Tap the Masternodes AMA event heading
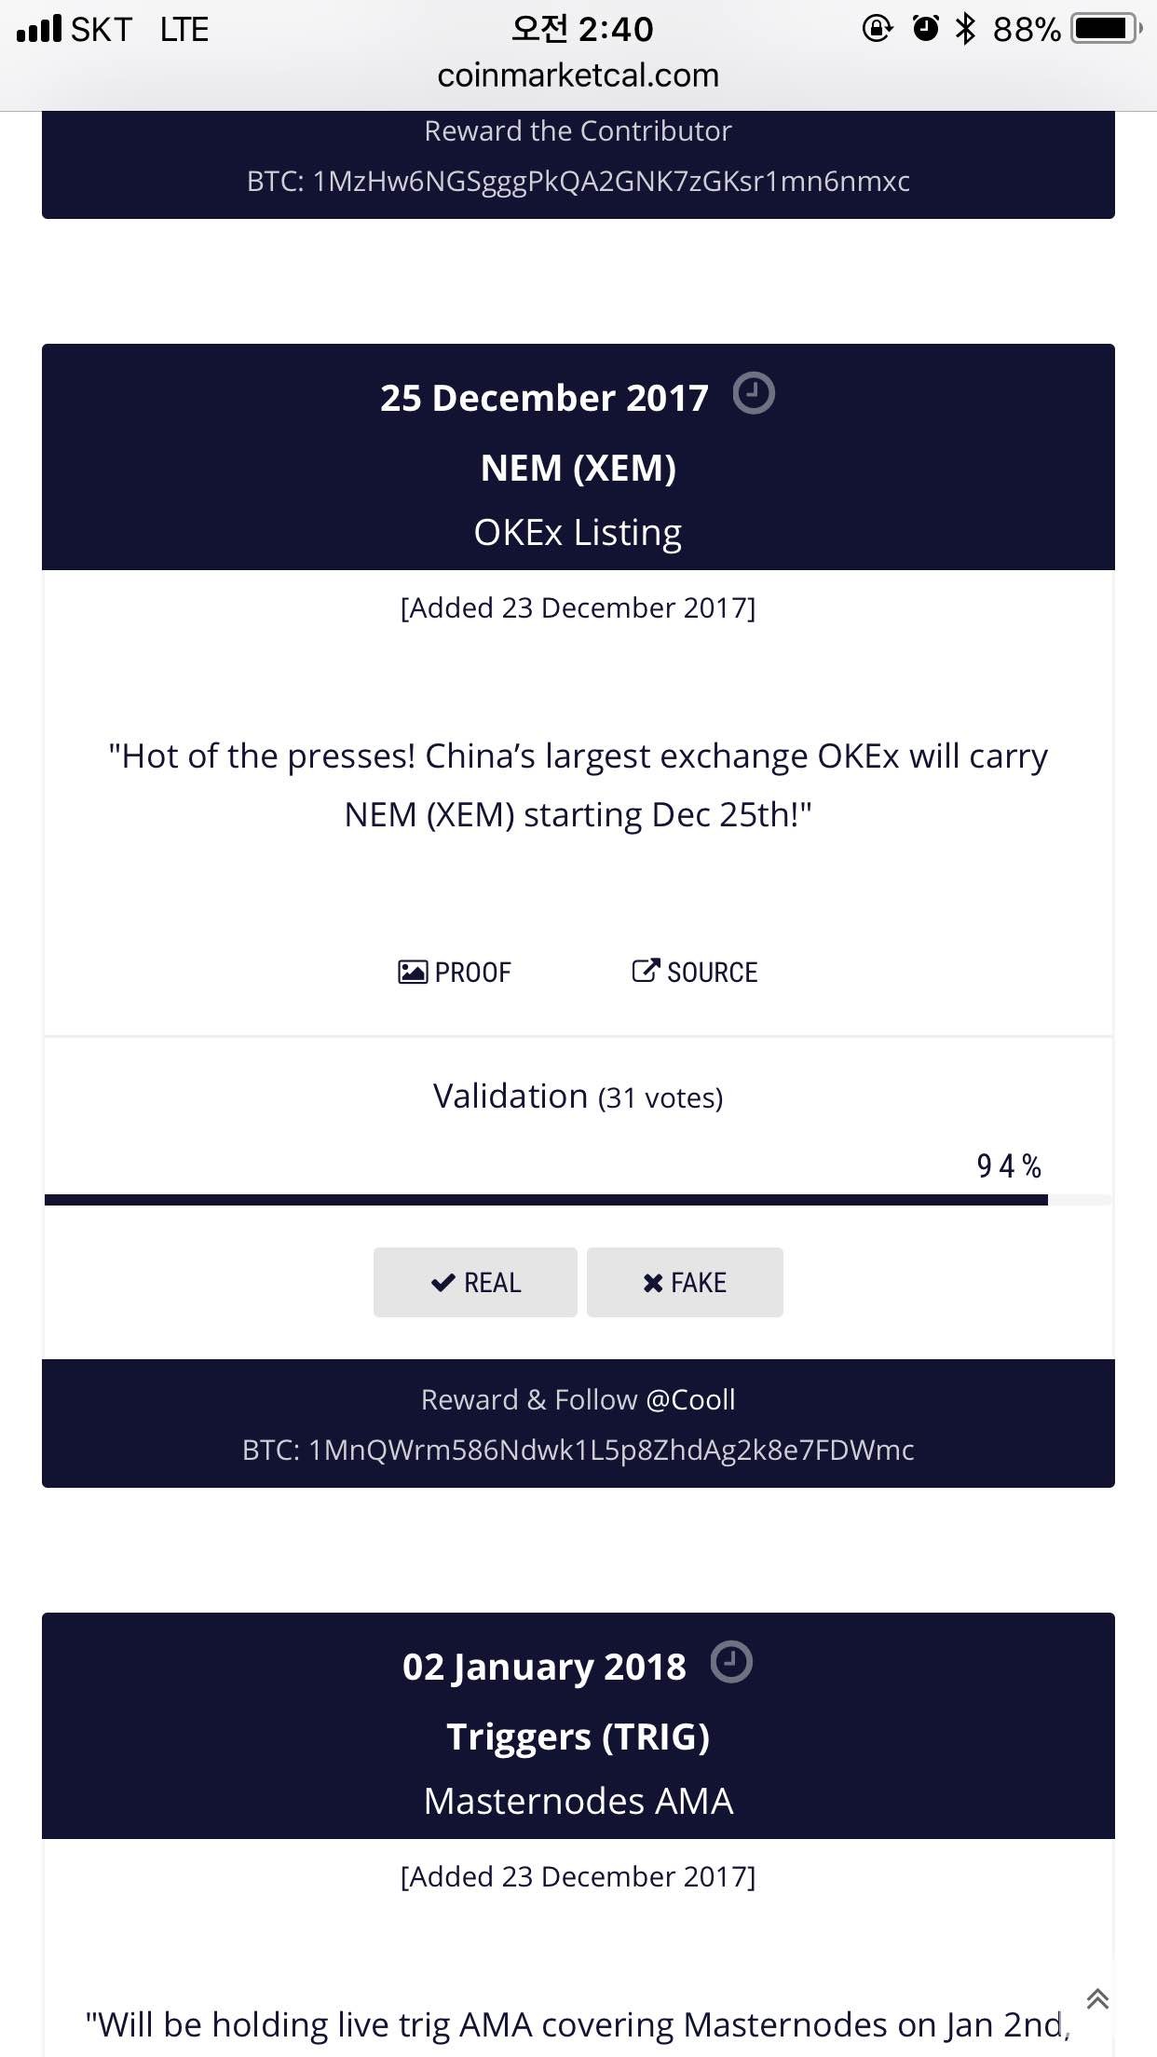This screenshot has height=2057, width=1157. coord(578,1801)
